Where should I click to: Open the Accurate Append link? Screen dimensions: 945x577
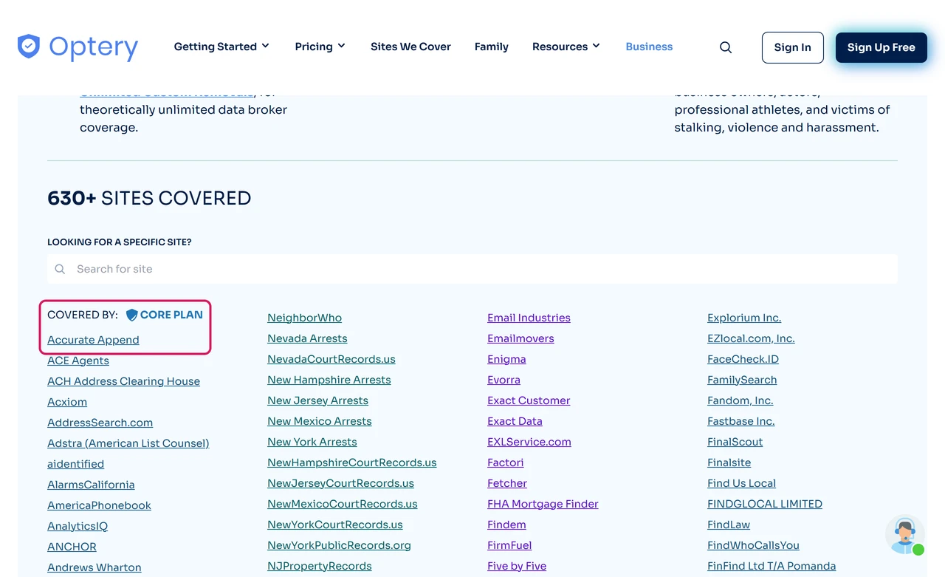(x=93, y=340)
